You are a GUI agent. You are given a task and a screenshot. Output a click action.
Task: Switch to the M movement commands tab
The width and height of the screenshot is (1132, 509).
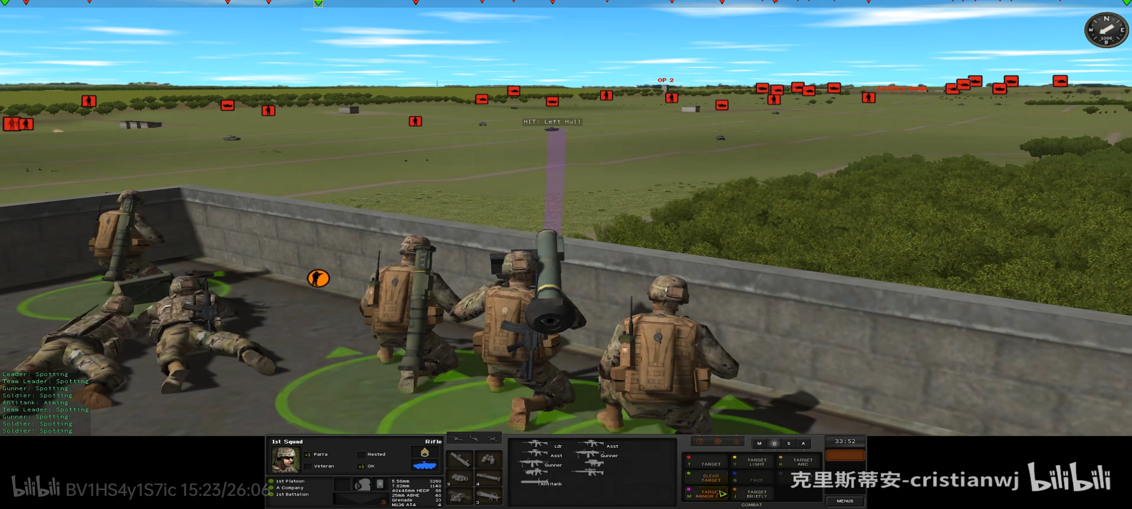point(759,443)
